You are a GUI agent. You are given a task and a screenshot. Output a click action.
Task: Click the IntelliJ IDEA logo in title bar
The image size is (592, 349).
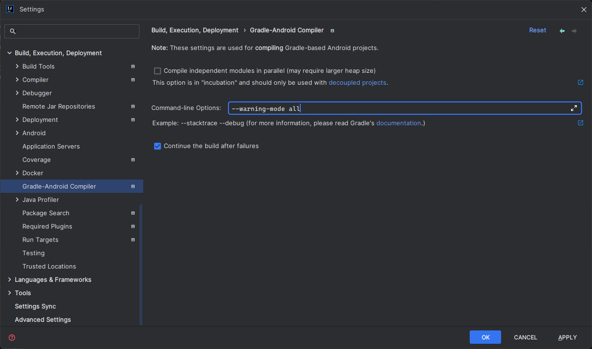coord(10,9)
